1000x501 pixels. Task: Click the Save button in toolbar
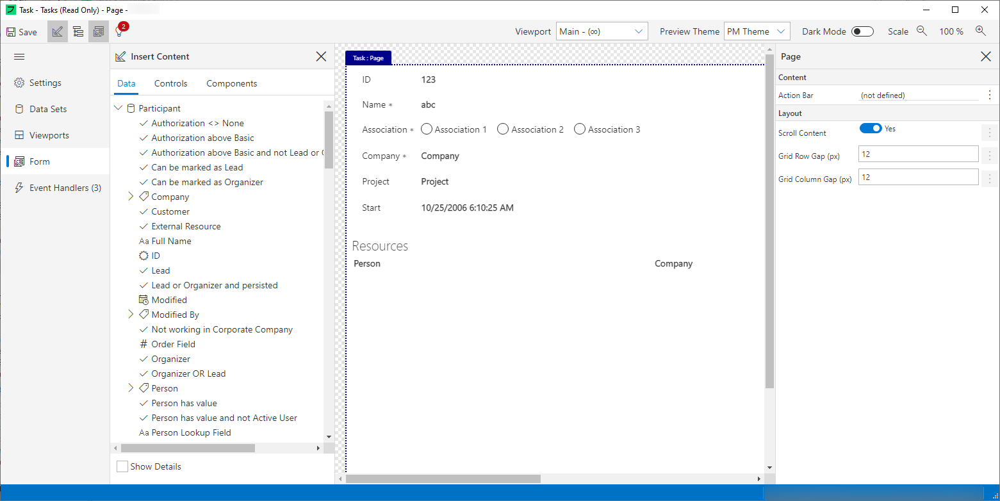[22, 31]
